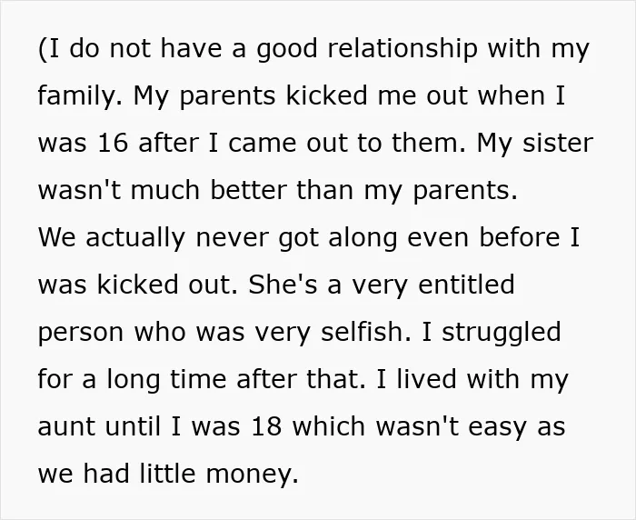
Task: Click the word "aunt"
Action: pos(67,426)
